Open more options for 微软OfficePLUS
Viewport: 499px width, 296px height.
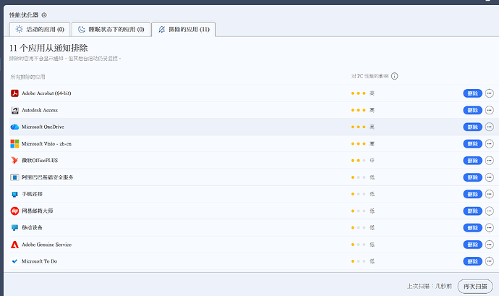[x=489, y=161]
